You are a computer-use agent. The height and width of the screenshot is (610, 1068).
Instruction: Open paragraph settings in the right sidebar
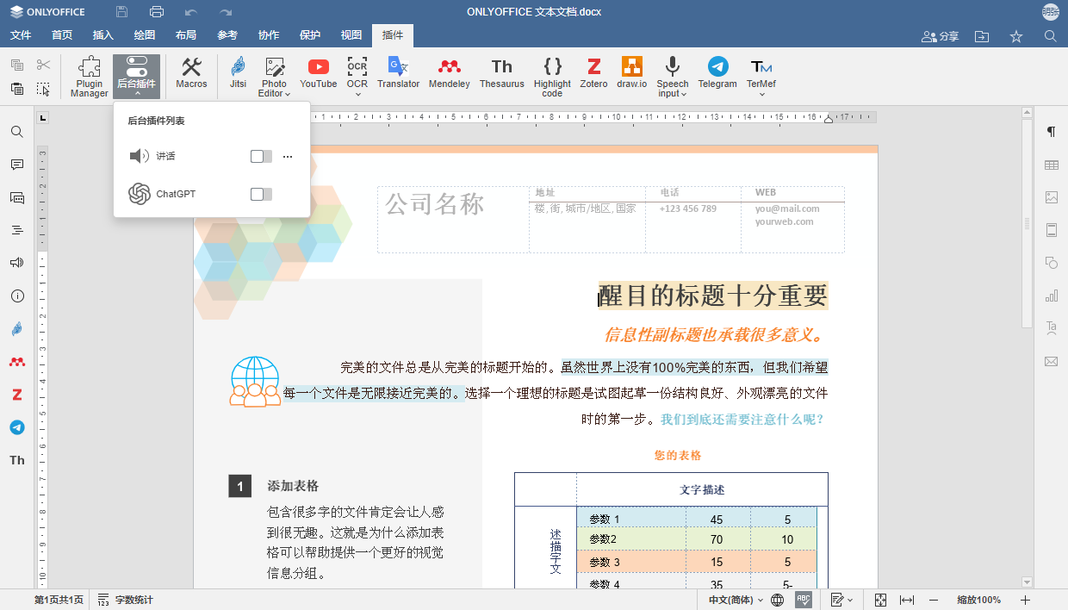coord(1051,132)
